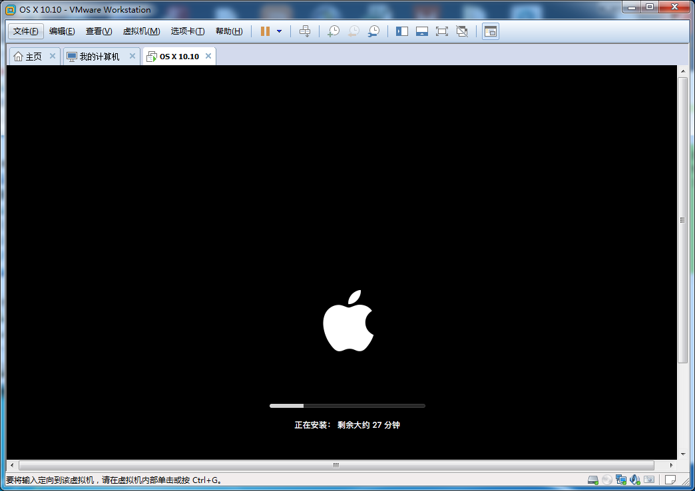This screenshot has height=491, width=695.
Task: Enter full screen mode
Action: point(442,31)
